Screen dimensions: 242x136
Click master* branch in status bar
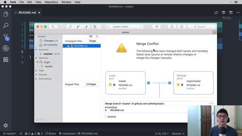10,133
